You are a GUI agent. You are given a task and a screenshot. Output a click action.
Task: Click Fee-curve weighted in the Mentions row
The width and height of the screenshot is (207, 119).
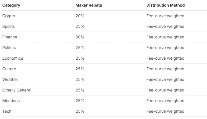[165, 101]
